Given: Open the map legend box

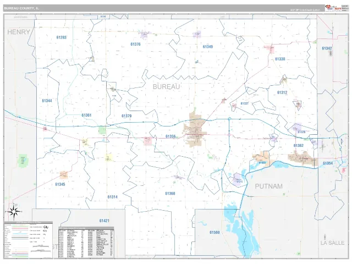Looking at the screenshot, I should [28, 240].
